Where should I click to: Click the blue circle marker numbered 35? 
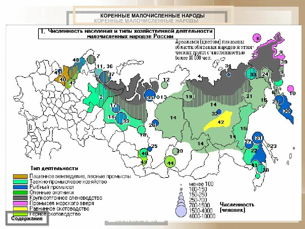click(x=150, y=95)
